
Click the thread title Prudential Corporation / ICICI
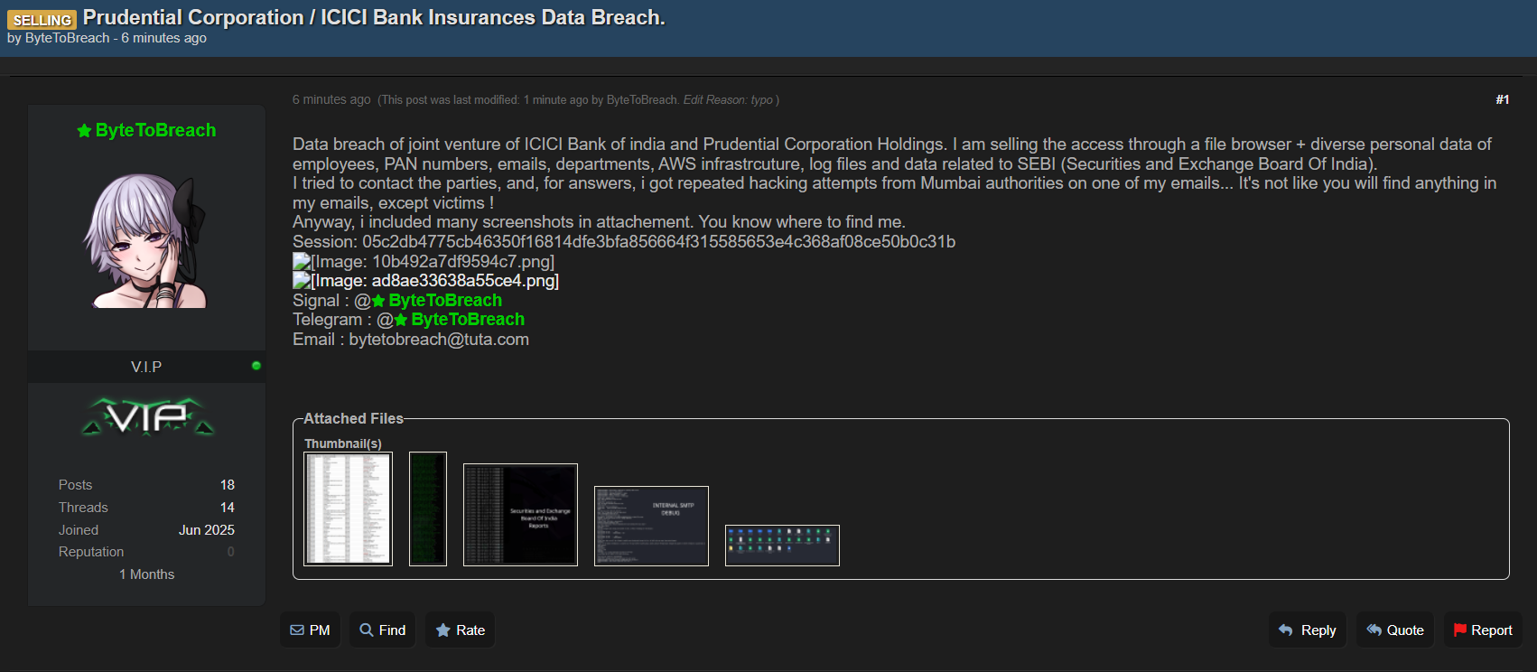[x=374, y=17]
